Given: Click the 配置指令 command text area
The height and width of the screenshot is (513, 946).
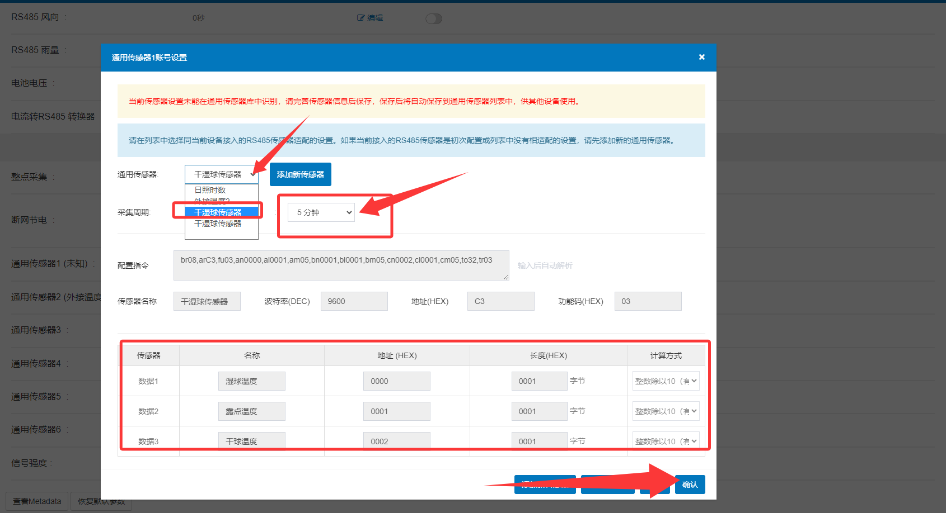Looking at the screenshot, I should pos(341,265).
